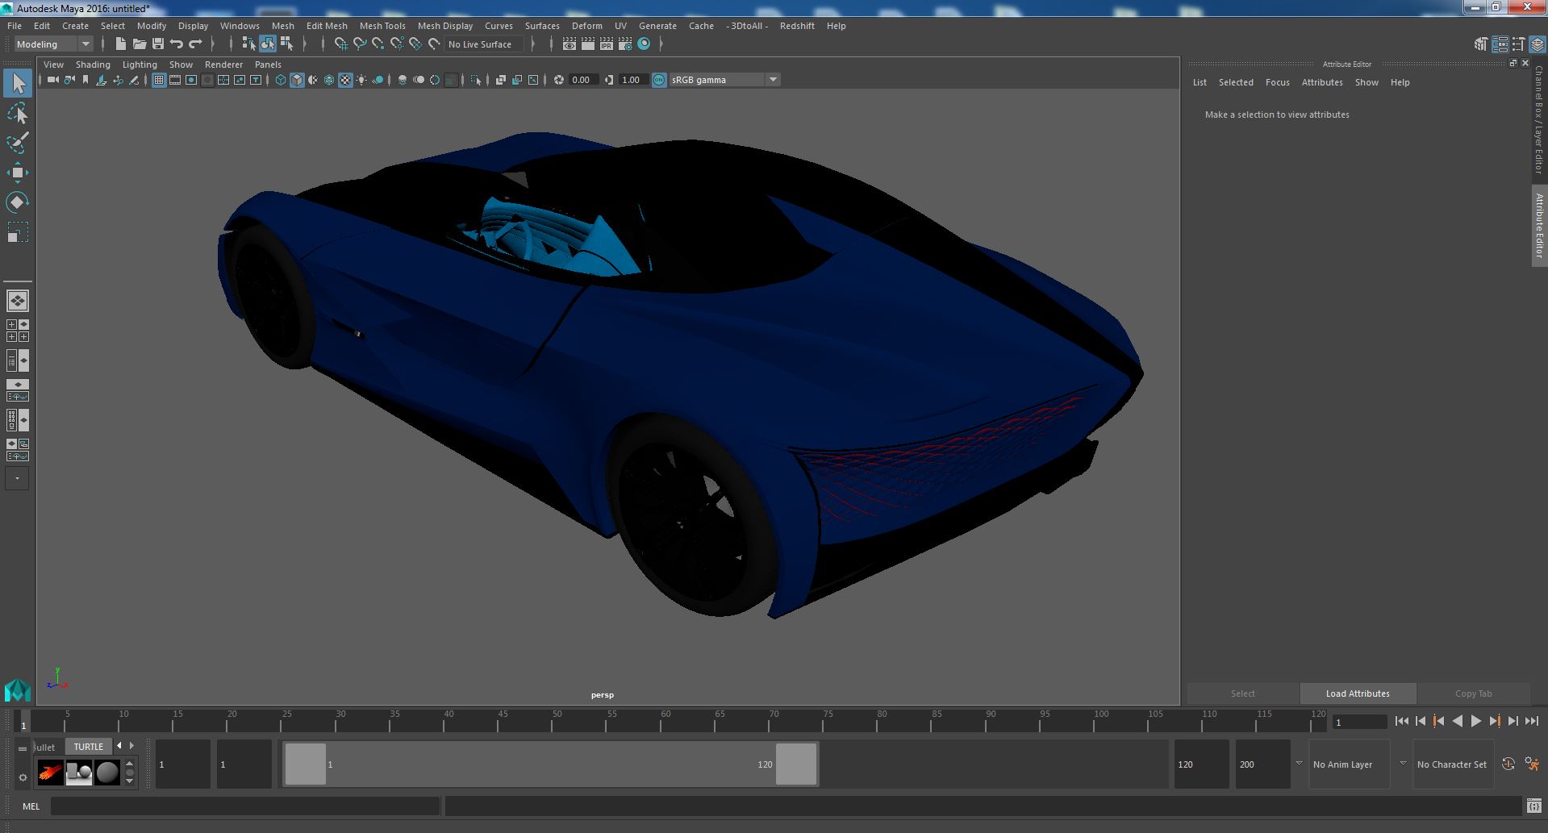
Task: Click the range slider left handle
Action: (306, 764)
